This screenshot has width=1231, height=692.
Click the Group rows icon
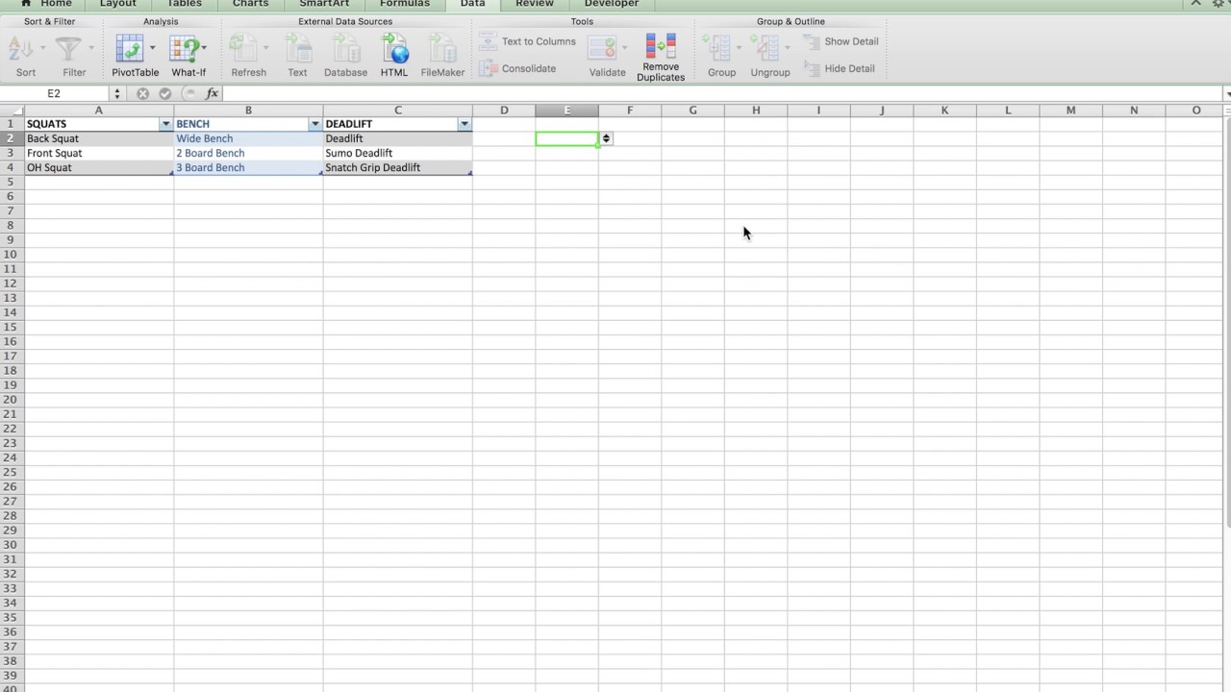coord(717,48)
